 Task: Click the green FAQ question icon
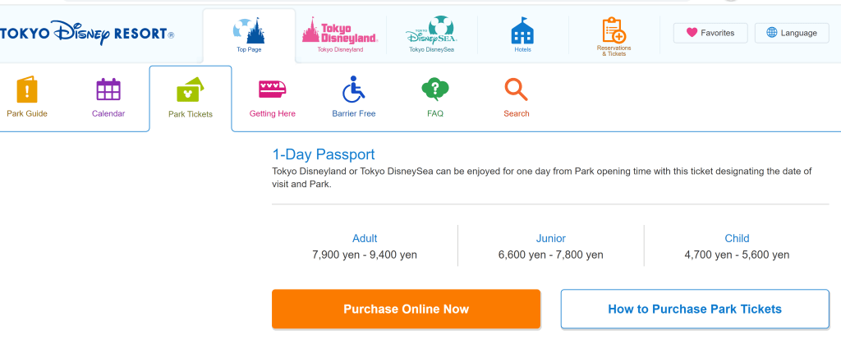434,89
